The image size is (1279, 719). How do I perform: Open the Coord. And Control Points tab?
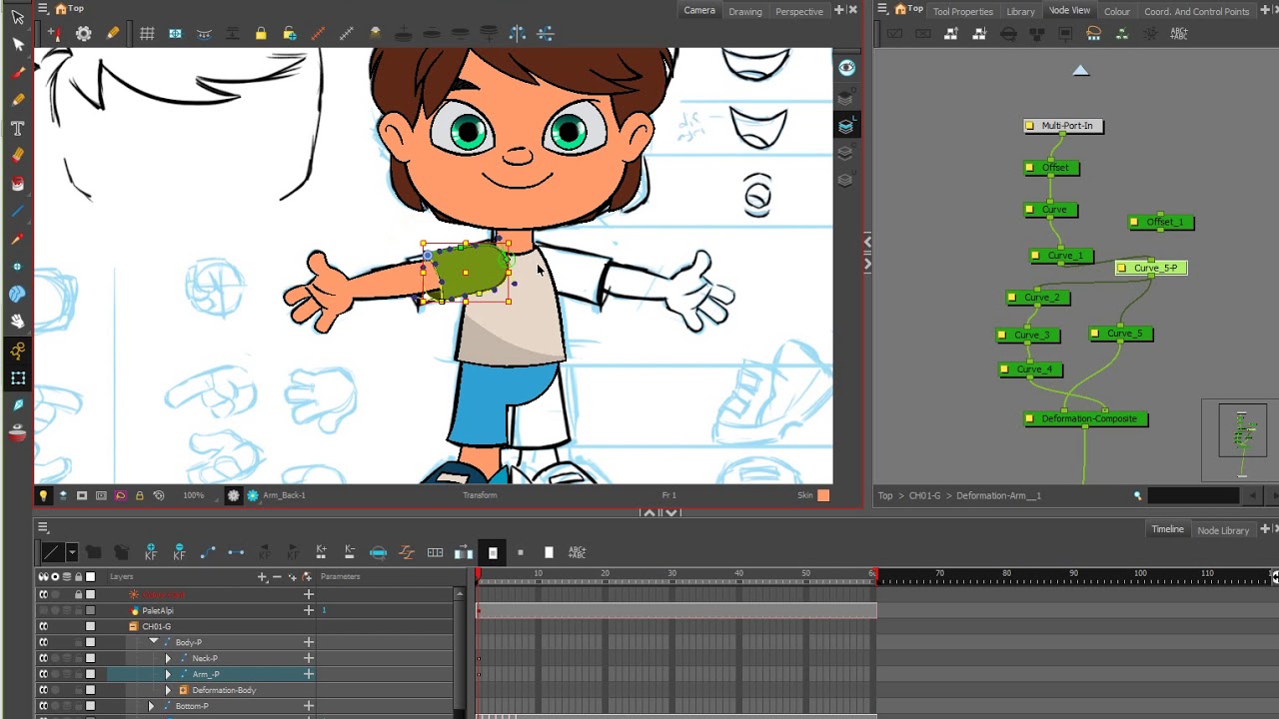tap(1197, 11)
